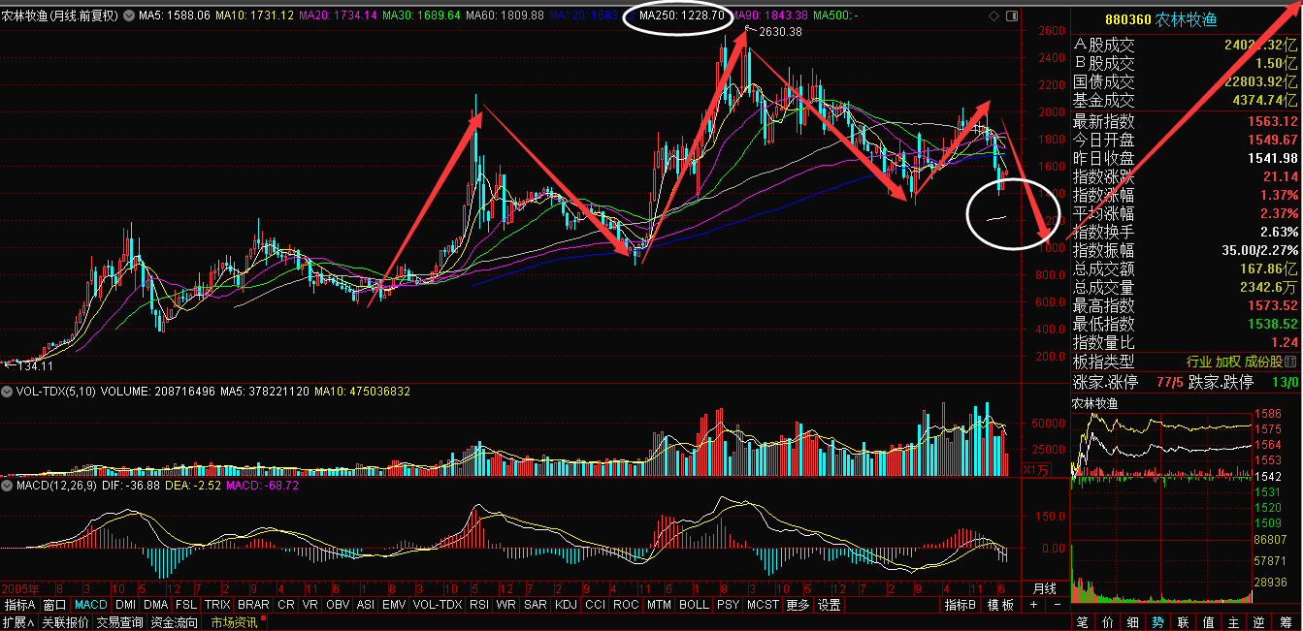Image resolution: width=1303 pixels, height=631 pixels.
Task: Select the OBV indicator button
Action: point(338,605)
